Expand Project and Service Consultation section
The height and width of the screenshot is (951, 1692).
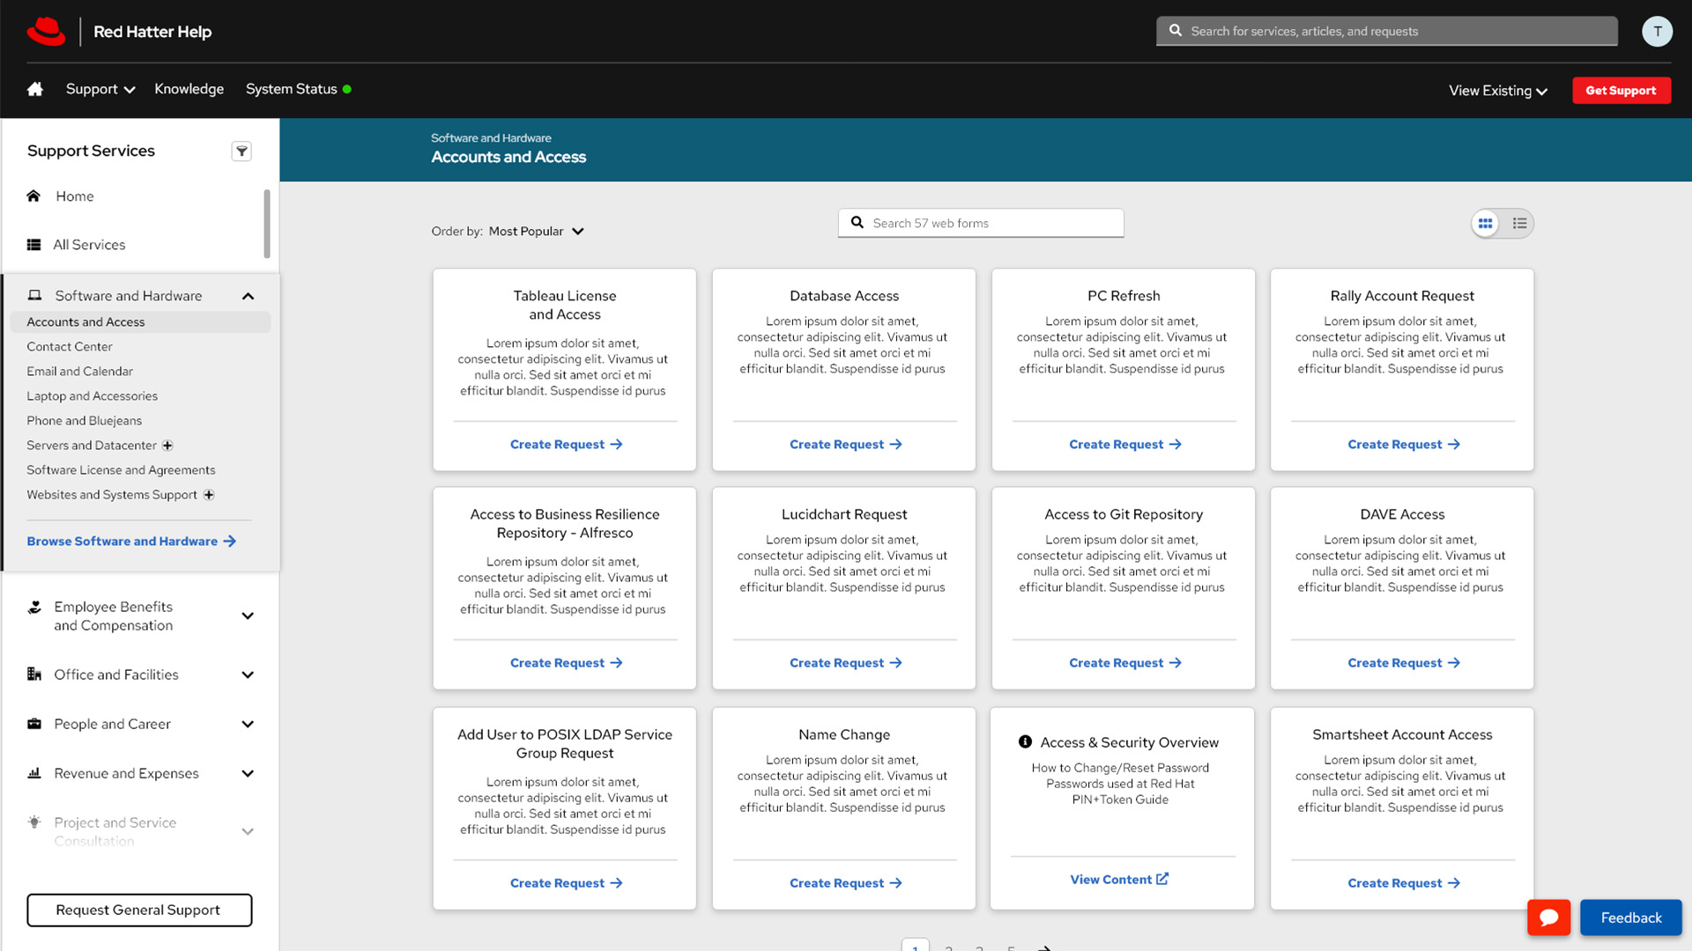248,832
